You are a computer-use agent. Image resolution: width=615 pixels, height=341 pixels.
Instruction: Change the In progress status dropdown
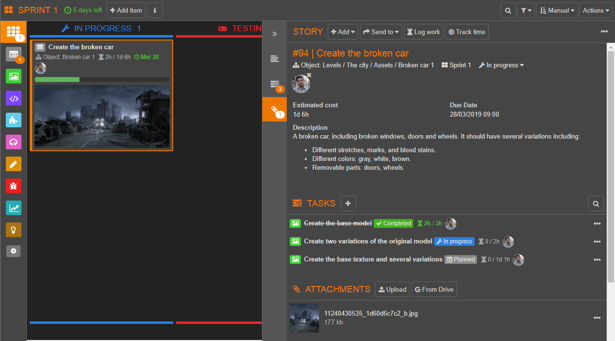pyautogui.click(x=501, y=65)
